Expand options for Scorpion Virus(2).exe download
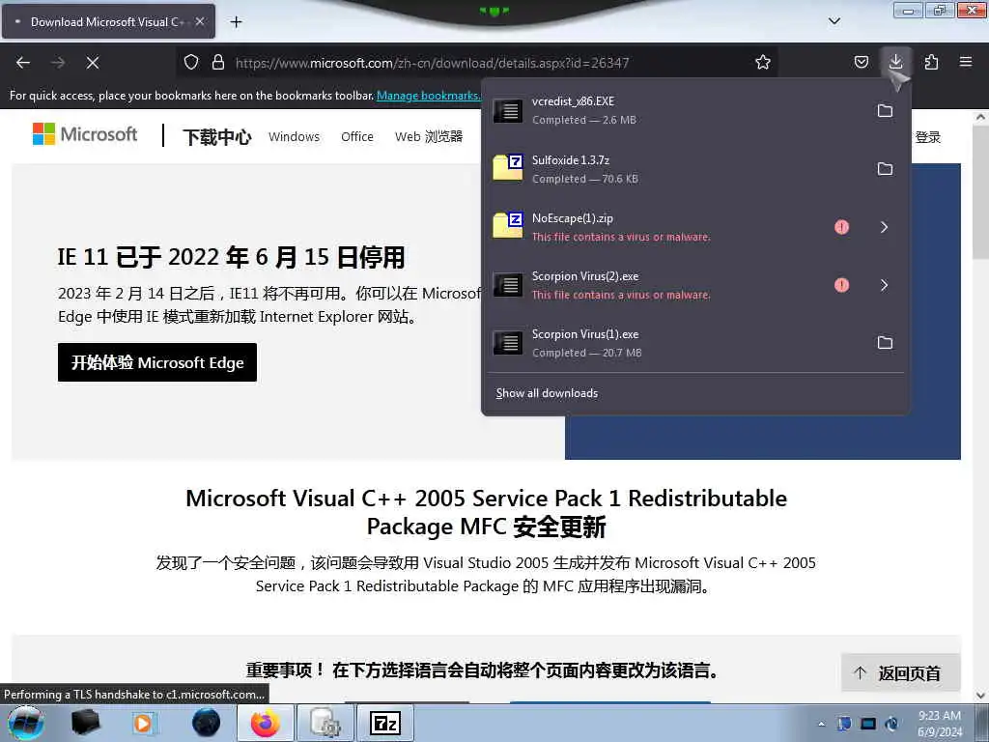Image resolution: width=989 pixels, height=742 pixels. pyautogui.click(x=885, y=285)
